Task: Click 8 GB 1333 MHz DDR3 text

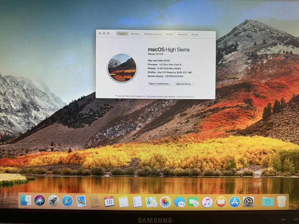Action: (169, 68)
